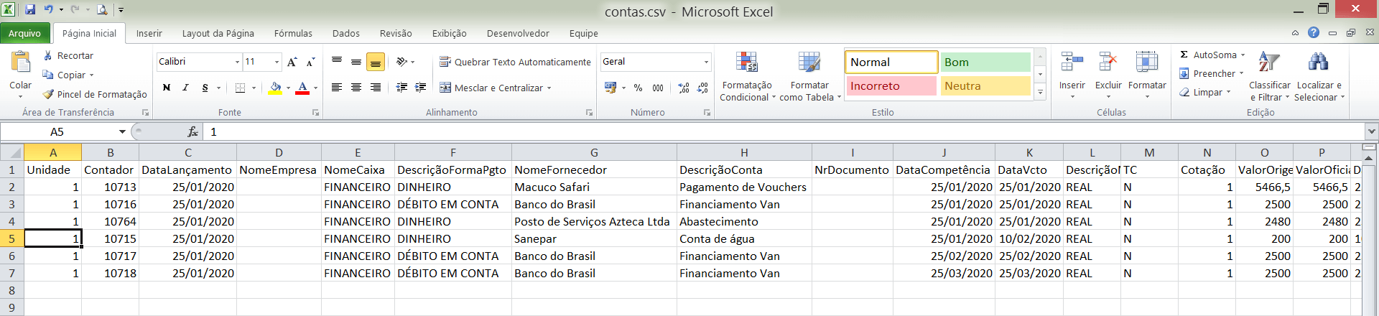The image size is (1379, 316).
Task: Switch to Layout da Página tab
Action: pos(218,33)
